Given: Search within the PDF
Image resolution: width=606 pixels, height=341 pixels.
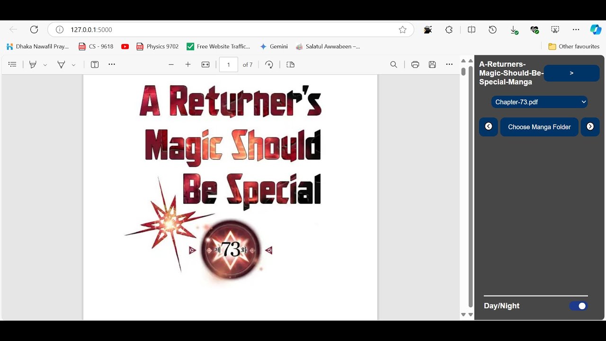Looking at the screenshot, I should point(393,64).
